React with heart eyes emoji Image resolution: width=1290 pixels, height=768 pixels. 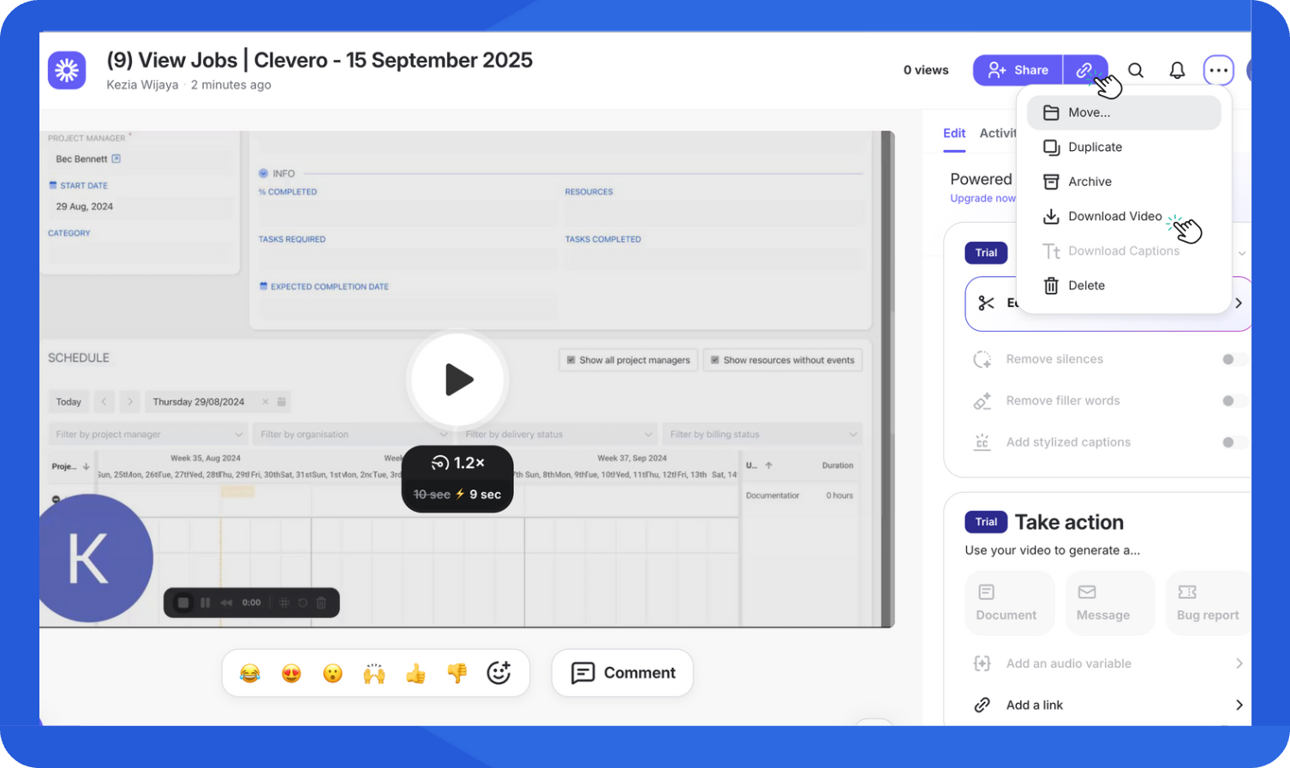[291, 674]
